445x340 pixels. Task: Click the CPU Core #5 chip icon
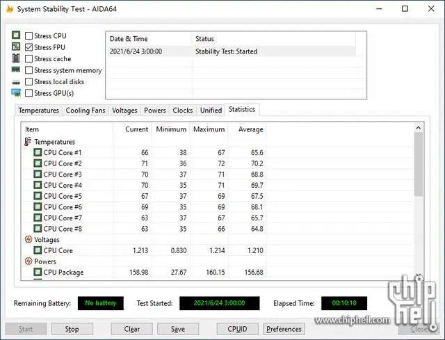coord(38,196)
